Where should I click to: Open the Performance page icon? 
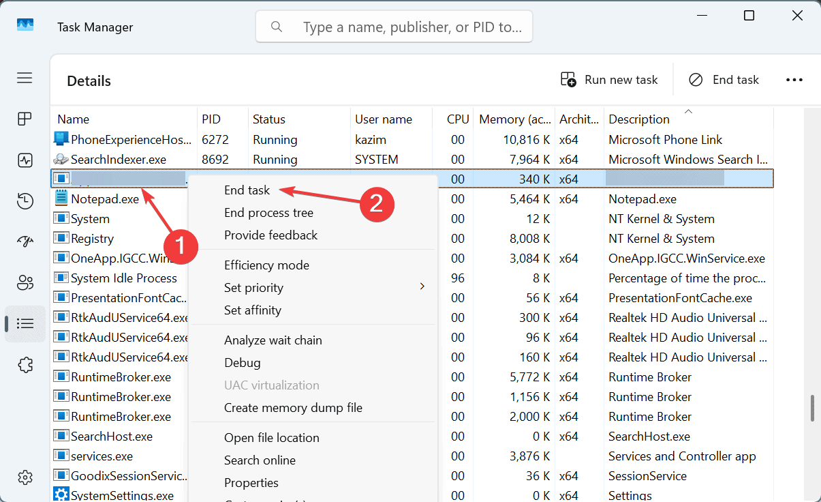25,160
